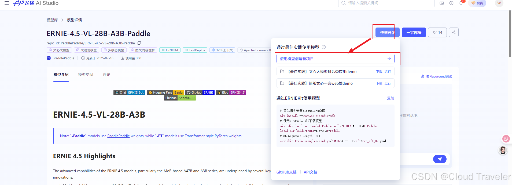Viewport: 512px width, 185px height.
Task: Switch to the 模型介绍 tab
Action: click(61, 75)
